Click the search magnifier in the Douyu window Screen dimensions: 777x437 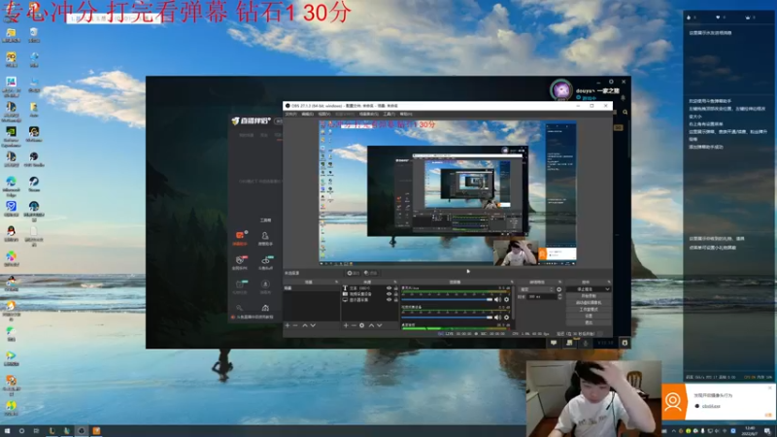[x=625, y=113]
